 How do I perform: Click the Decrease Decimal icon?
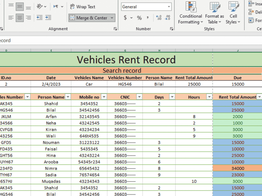click(x=168, y=18)
